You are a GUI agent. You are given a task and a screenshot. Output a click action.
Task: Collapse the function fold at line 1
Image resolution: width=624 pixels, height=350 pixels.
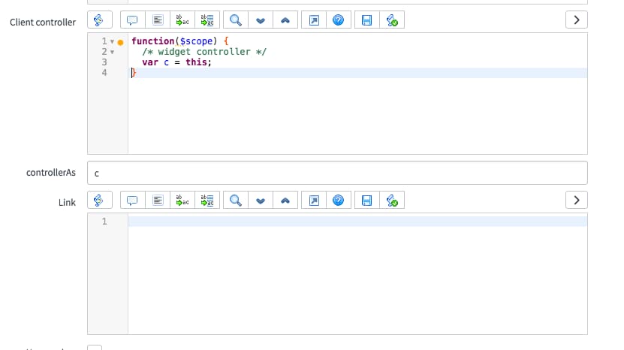(x=112, y=41)
